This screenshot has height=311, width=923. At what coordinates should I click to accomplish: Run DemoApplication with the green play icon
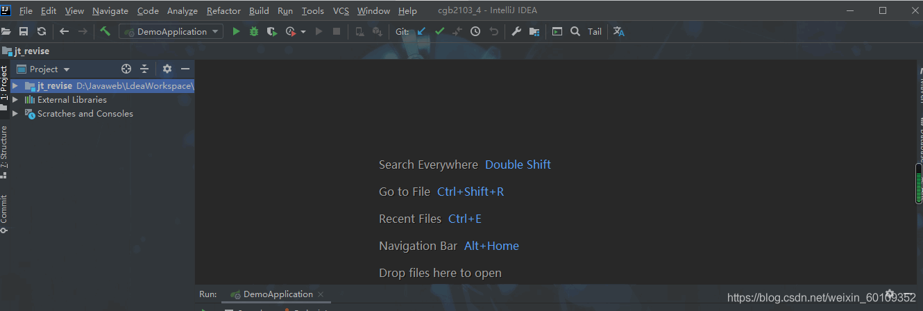coord(236,31)
